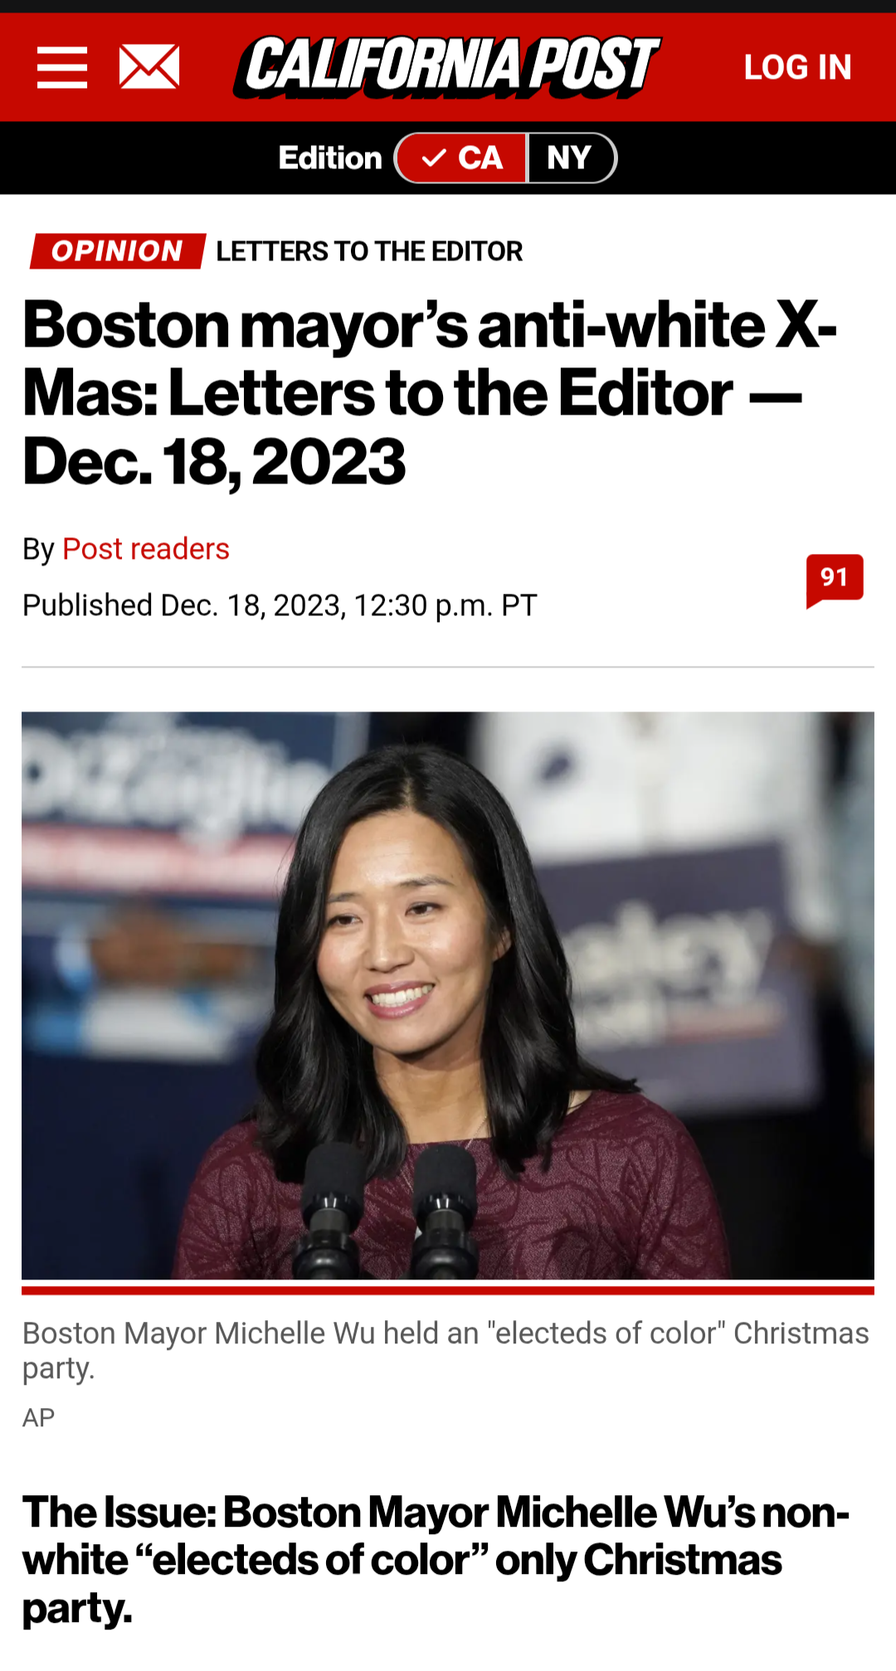Click the LOG IN button
This screenshot has width=896, height=1671.
797,67
